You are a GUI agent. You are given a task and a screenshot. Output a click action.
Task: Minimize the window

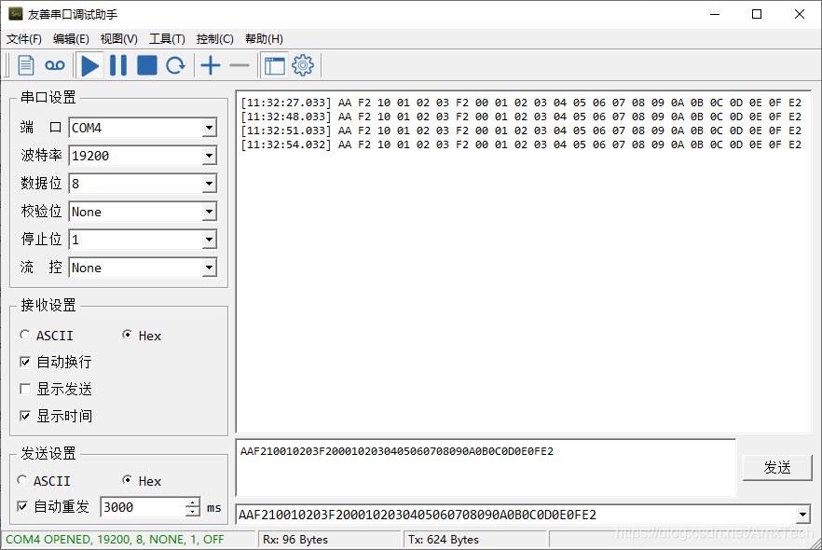715,14
